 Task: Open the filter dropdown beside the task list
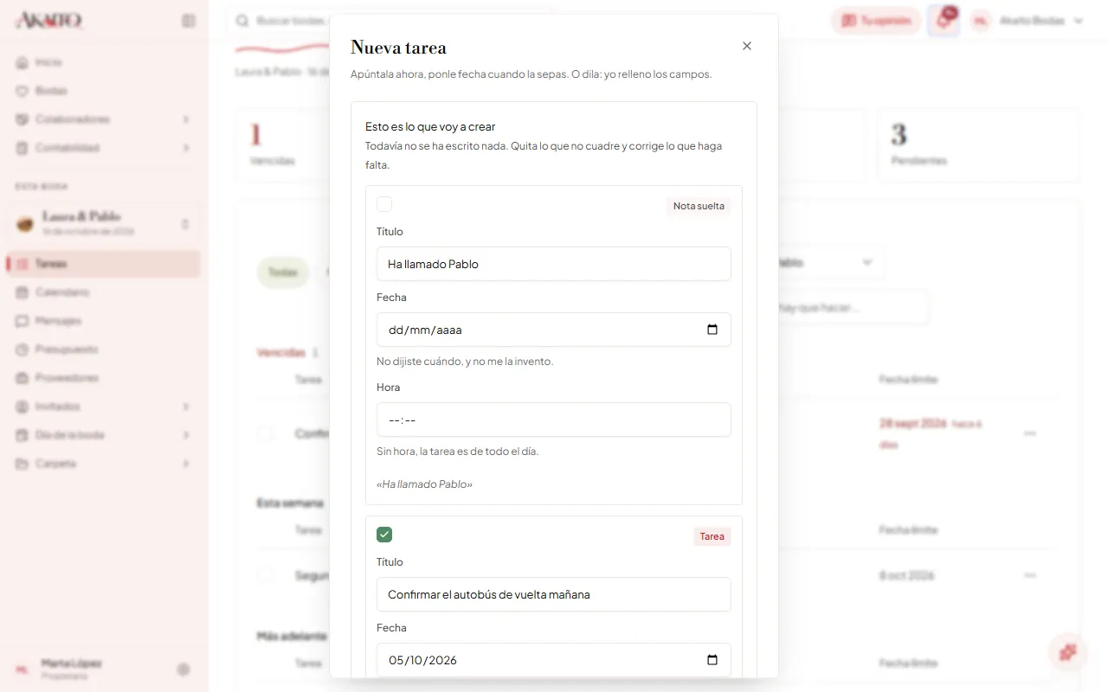click(x=831, y=262)
